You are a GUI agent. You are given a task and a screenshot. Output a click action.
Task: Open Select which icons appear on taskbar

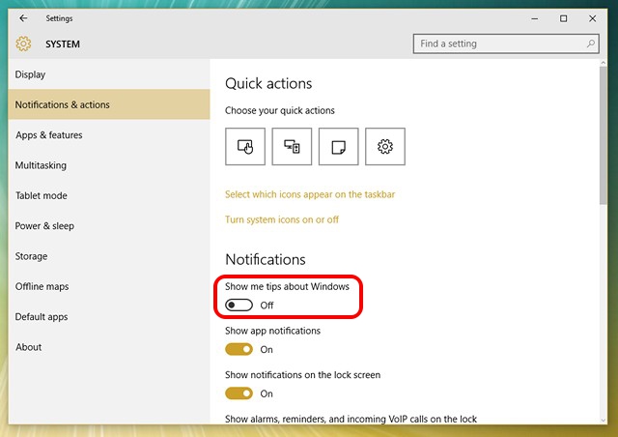click(x=310, y=194)
